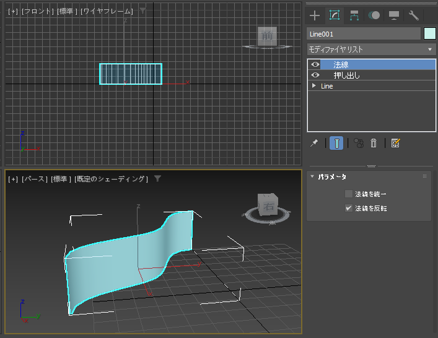Switch to the Hierarchy panel tab
438x338 pixels.
[x=354, y=15]
